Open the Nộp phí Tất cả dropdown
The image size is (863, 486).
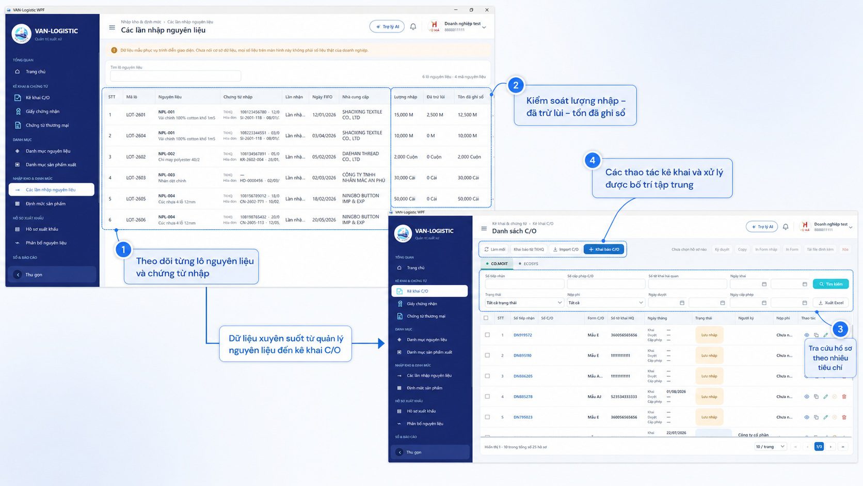click(x=606, y=303)
